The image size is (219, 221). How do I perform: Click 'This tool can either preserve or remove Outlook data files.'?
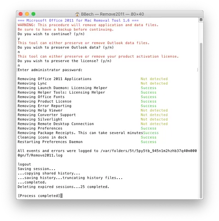pos(83,43)
